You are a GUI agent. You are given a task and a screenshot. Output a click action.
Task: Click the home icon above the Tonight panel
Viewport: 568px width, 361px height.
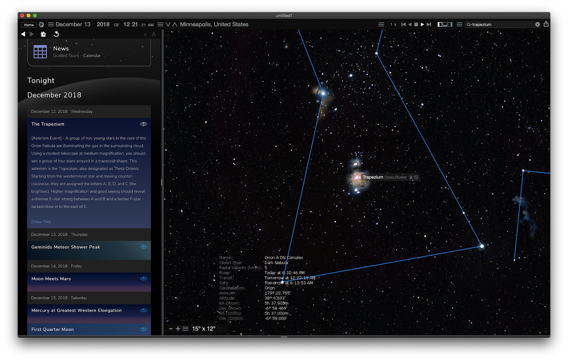[x=43, y=34]
